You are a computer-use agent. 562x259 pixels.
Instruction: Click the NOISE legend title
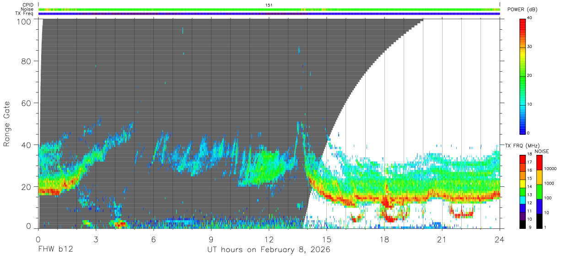pyautogui.click(x=541, y=151)
